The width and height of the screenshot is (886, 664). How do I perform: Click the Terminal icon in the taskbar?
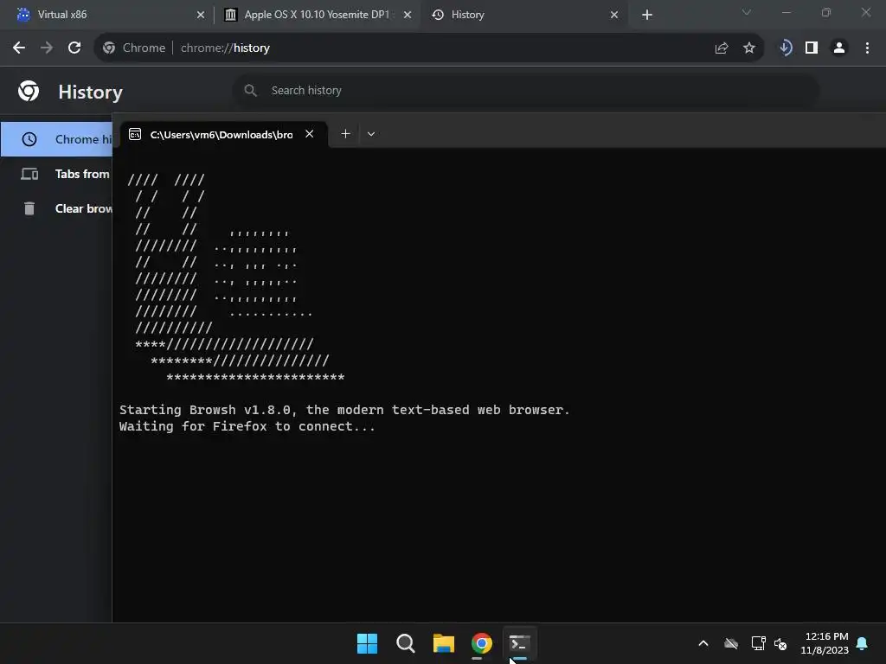519,643
